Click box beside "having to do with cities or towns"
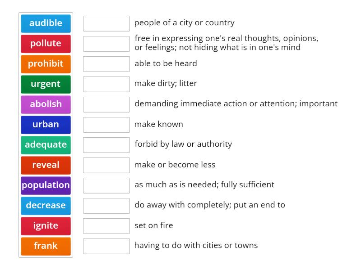Viewport: 361px width, 270px height. pyautogui.click(x=106, y=246)
